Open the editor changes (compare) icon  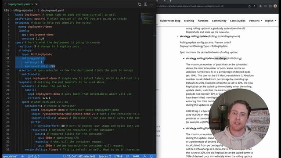pos(140,4)
